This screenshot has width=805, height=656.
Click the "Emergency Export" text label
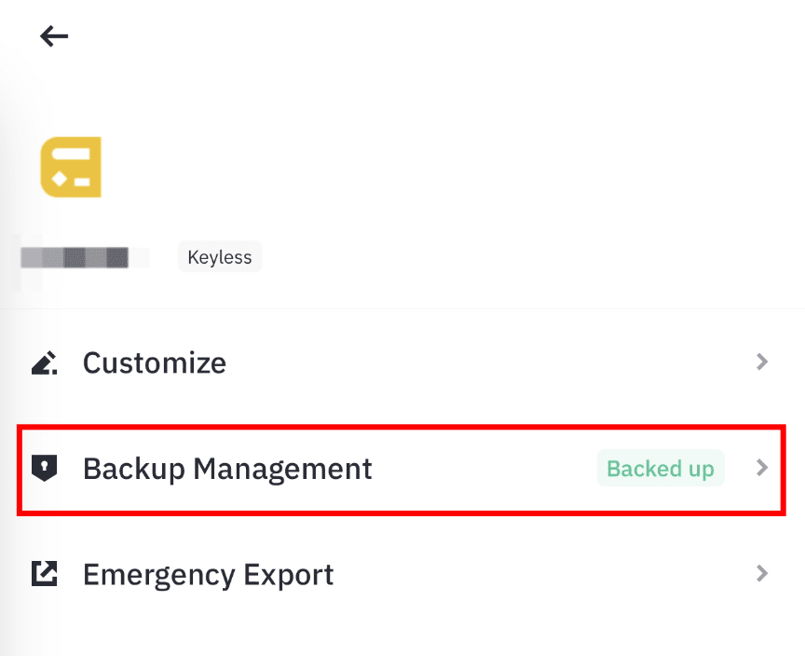pyautogui.click(x=208, y=574)
